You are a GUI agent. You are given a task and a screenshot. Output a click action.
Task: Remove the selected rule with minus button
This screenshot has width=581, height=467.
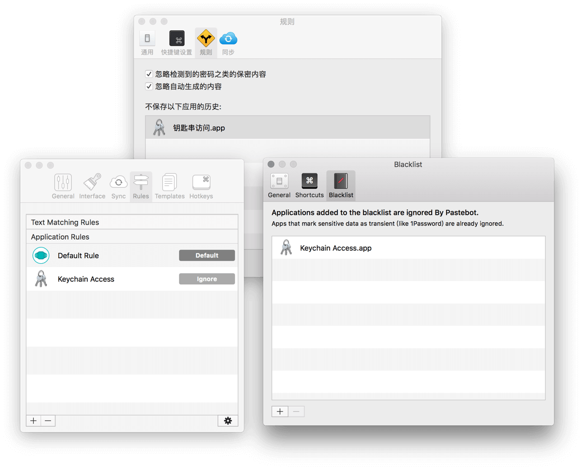coord(48,421)
